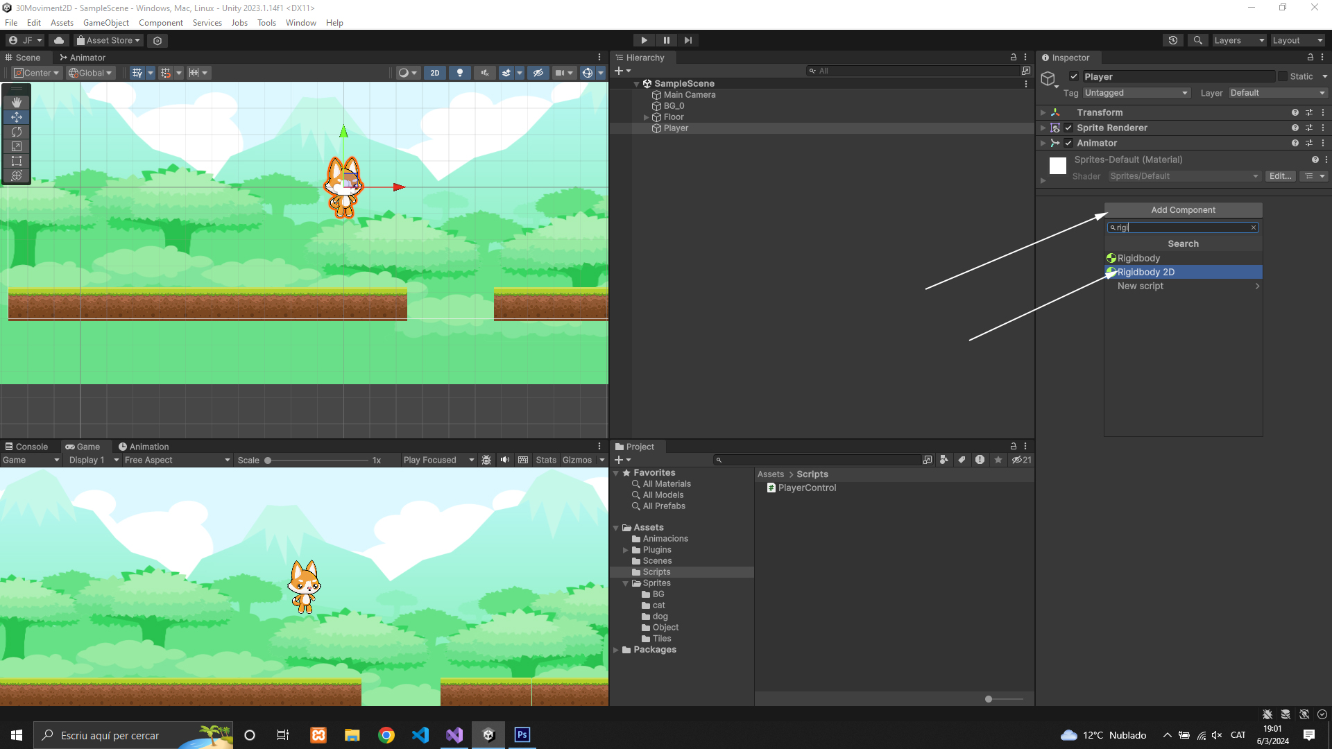Viewport: 1332px width, 749px height.
Task: Toggle scene lighting bulb icon
Action: point(459,73)
